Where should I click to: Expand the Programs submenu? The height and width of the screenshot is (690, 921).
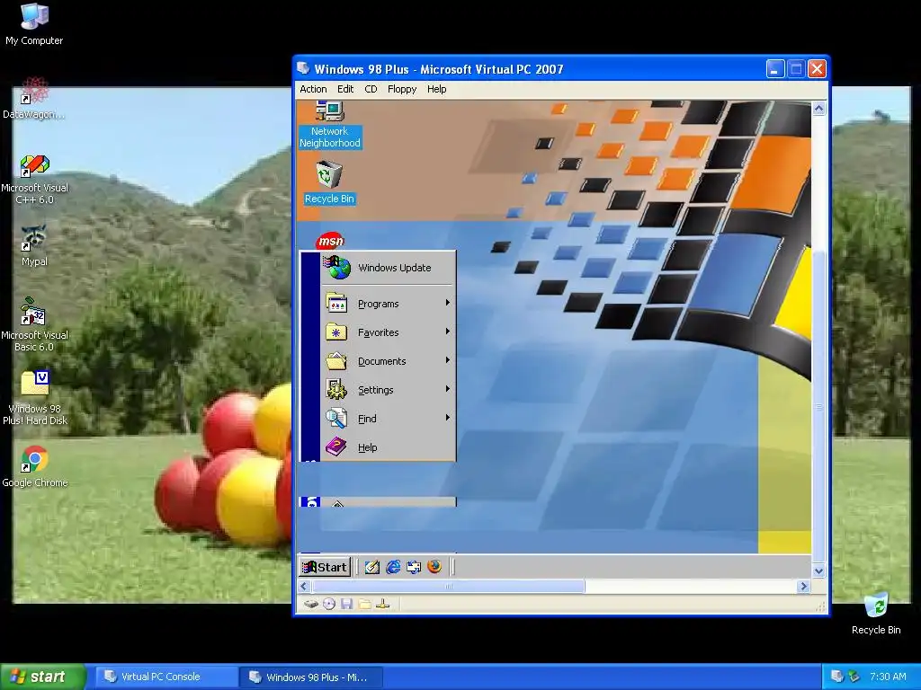[388, 304]
